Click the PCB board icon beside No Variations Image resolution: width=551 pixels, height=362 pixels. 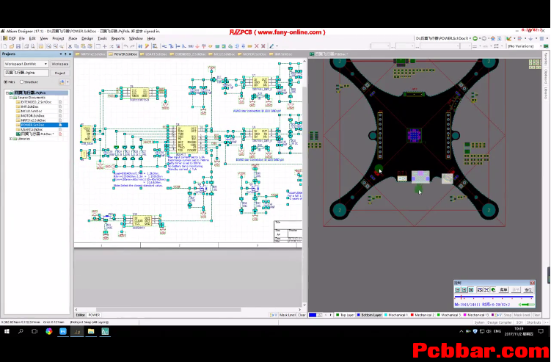tap(546, 46)
